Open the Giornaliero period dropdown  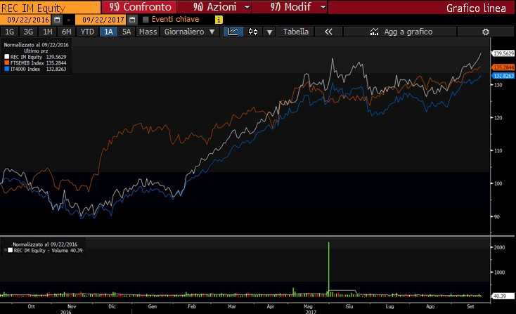pos(189,32)
